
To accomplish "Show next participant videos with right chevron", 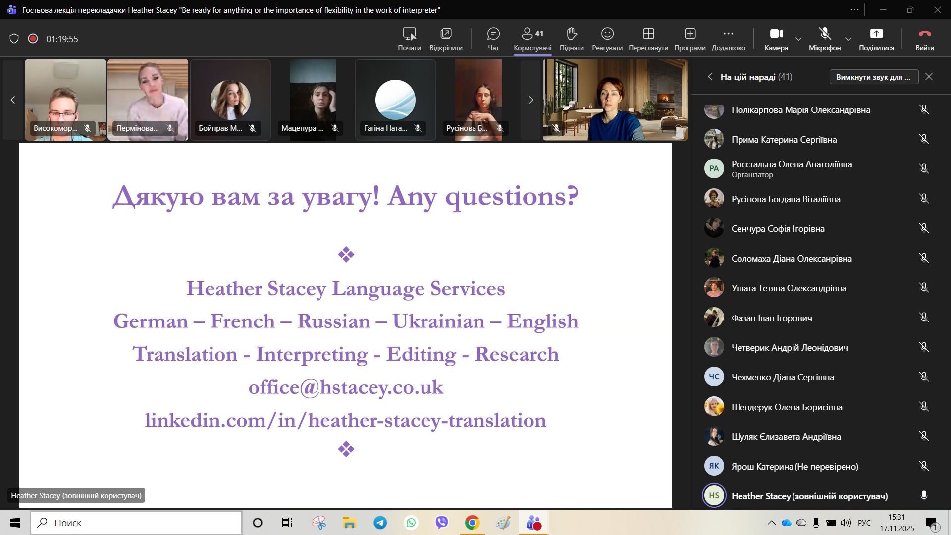I will (x=531, y=100).
